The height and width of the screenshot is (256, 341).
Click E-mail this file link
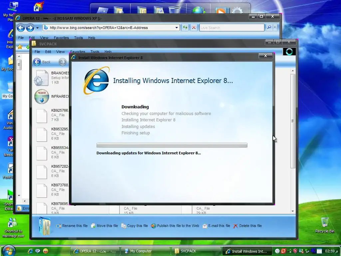pyautogui.click(x=216, y=226)
